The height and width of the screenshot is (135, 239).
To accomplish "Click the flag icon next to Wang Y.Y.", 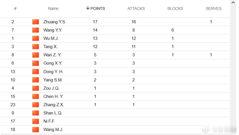I will pyautogui.click(x=35, y=30).
